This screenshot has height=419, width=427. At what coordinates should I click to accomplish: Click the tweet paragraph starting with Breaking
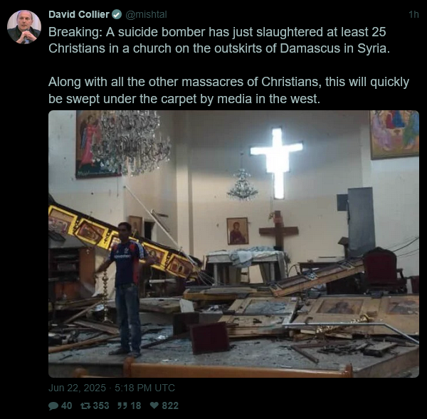pyautogui.click(x=219, y=40)
